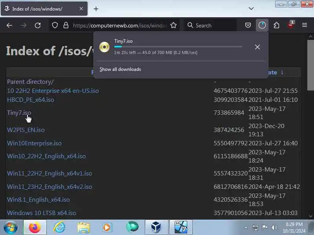Screen dimensions: 314x235
Task: Open VirtualBox from the taskbar
Action: 156,227
